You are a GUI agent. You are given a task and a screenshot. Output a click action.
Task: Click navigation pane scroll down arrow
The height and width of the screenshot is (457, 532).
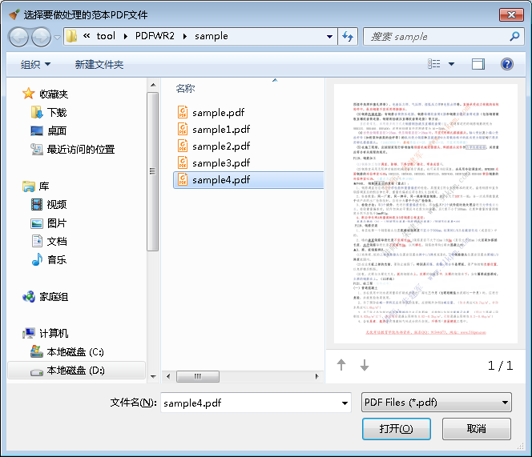click(153, 376)
